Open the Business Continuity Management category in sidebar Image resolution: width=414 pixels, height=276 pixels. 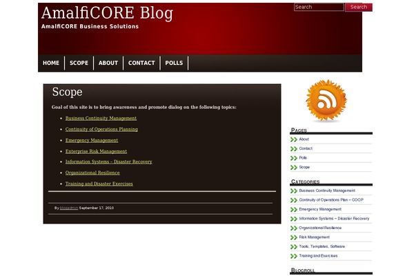point(327,190)
